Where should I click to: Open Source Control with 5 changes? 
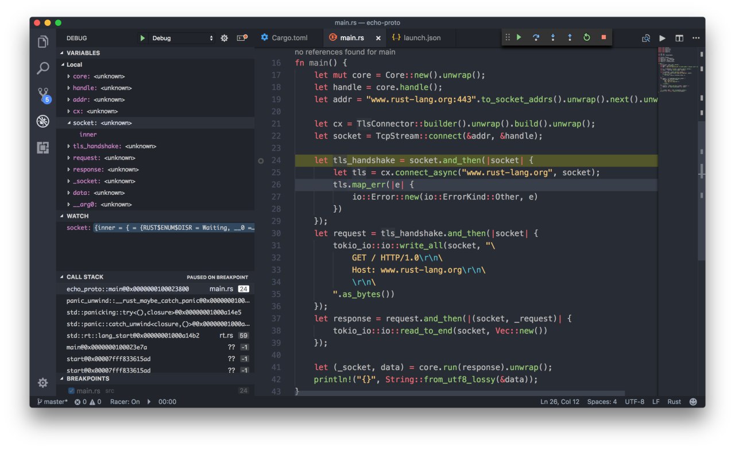[43, 95]
